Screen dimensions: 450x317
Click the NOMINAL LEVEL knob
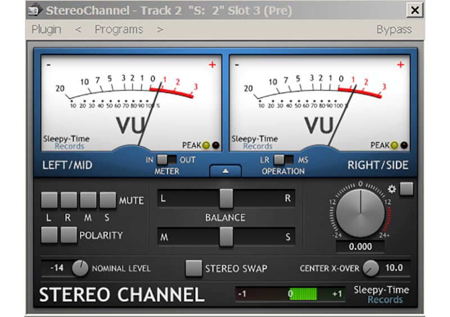[x=80, y=268]
